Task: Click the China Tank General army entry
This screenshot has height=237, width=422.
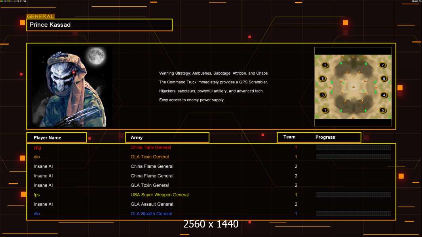Action: click(151, 147)
